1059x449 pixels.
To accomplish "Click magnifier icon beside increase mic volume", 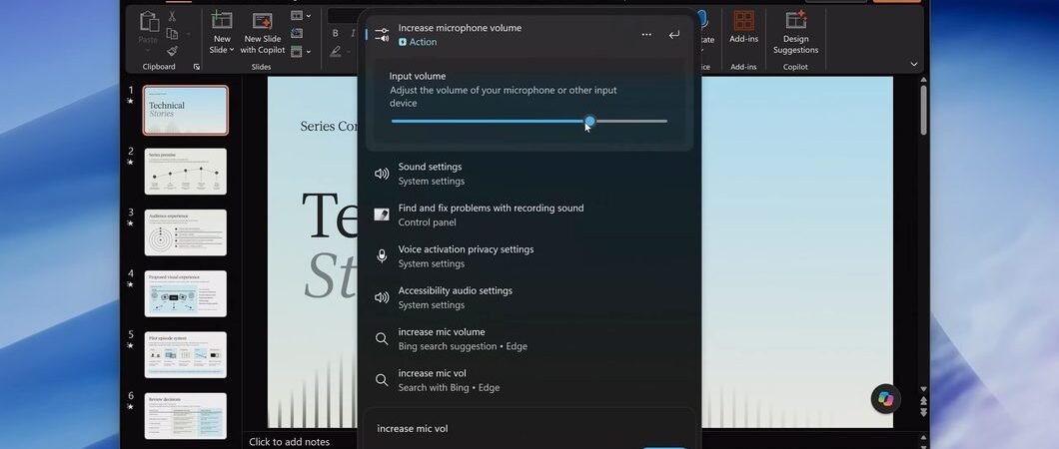I will tap(382, 339).
